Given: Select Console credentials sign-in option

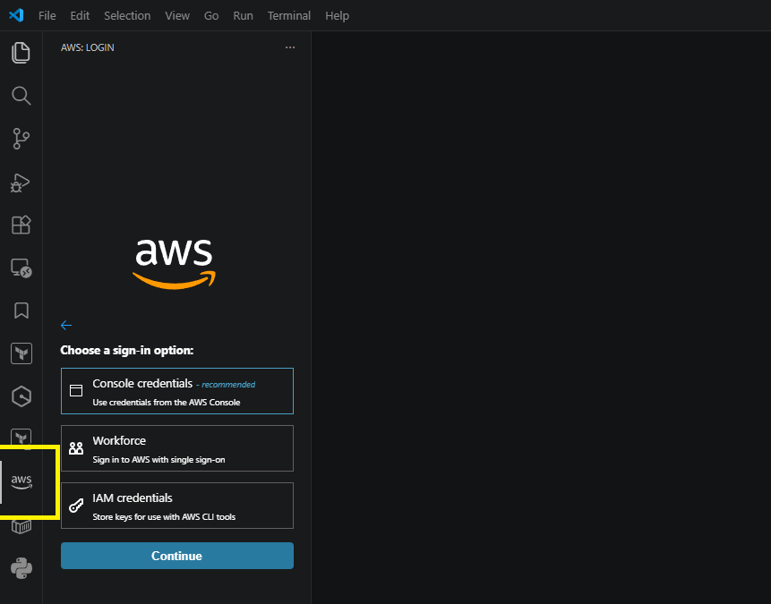Looking at the screenshot, I should click(177, 391).
